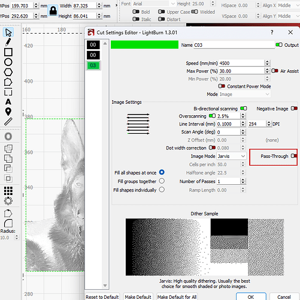Select the green 03 layer entry
The height and width of the screenshot is (300, 300).
(x=93, y=65)
